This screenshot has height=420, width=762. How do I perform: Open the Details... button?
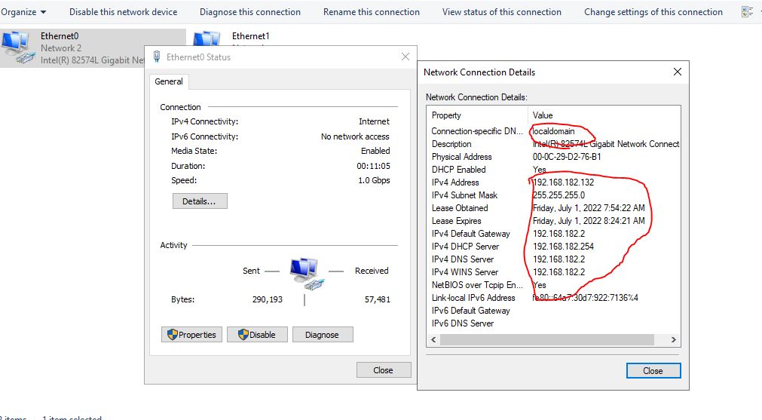coord(199,201)
